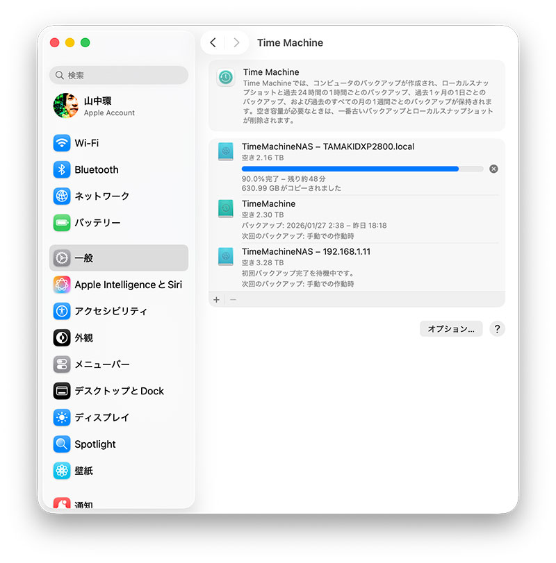
Task: Open Apple Intelligence と Siri settings
Action: point(119,285)
